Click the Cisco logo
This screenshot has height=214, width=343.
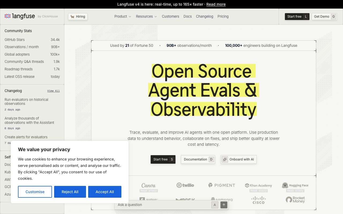259,200
